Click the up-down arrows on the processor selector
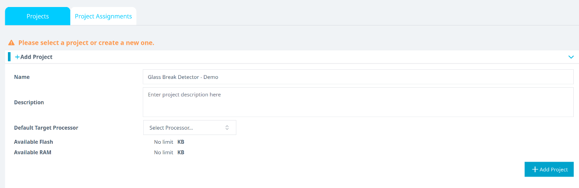579x188 pixels. [x=227, y=128]
